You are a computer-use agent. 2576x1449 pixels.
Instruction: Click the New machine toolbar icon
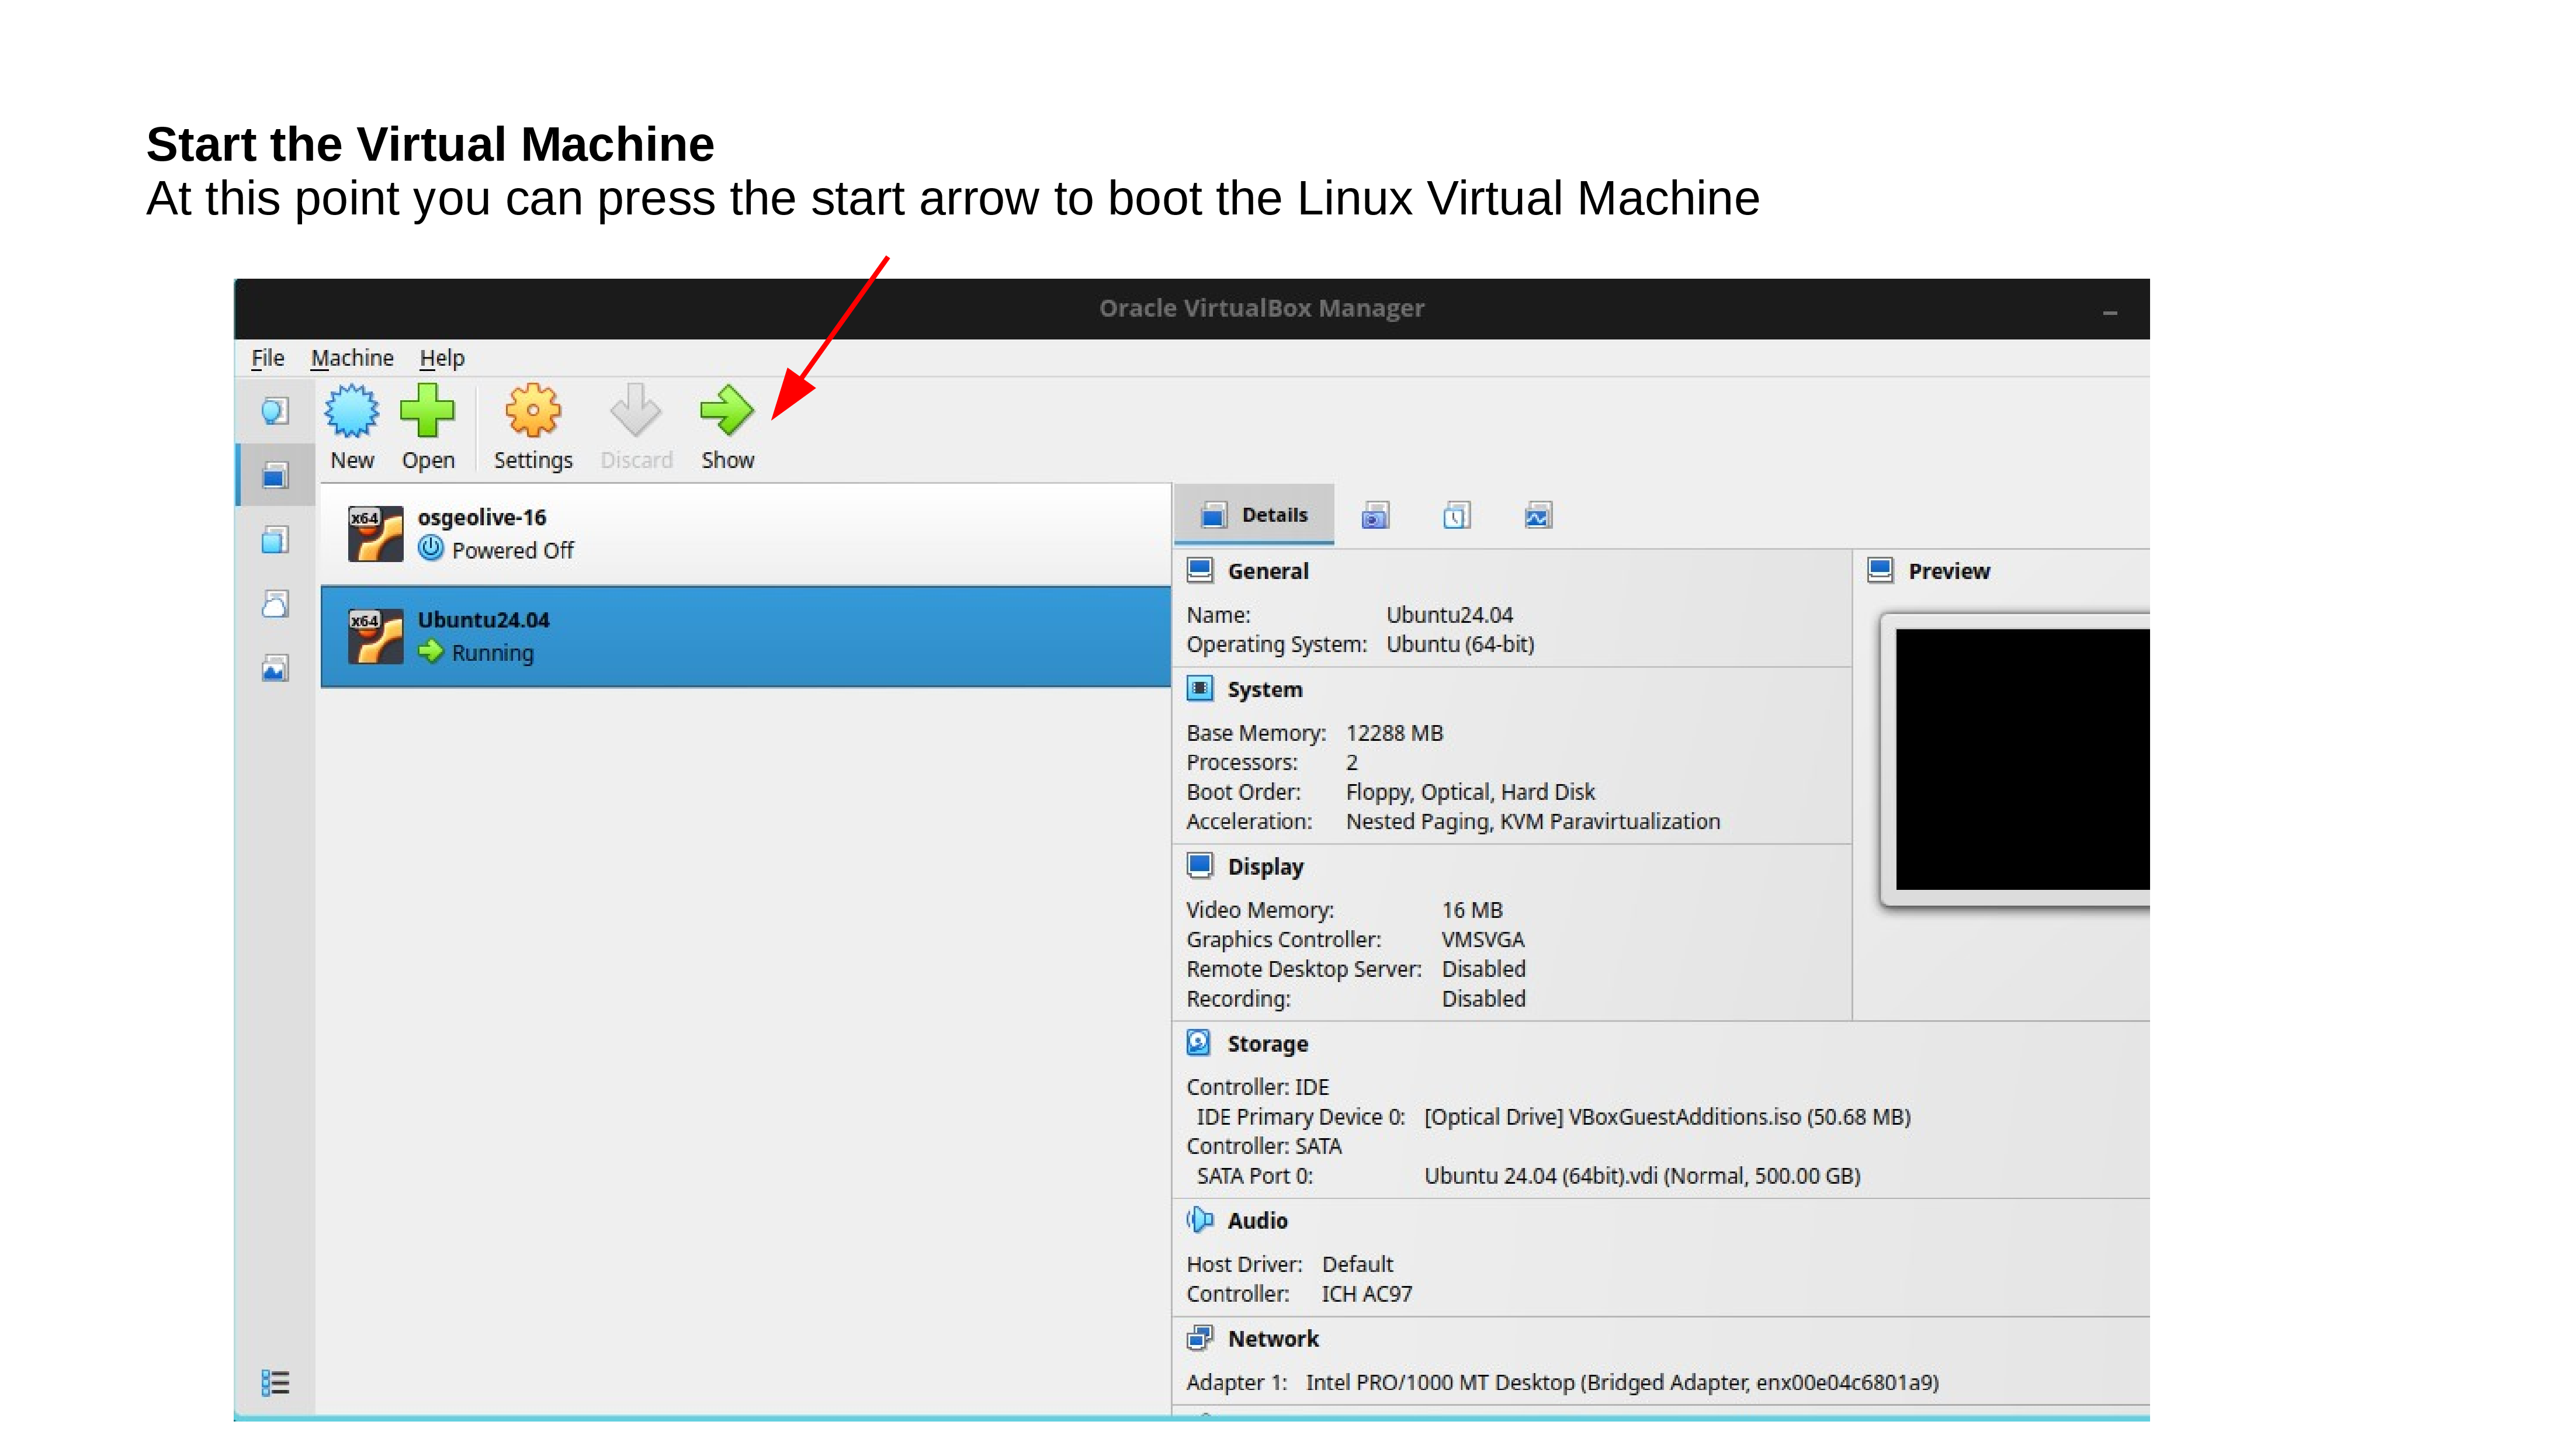coord(352,411)
